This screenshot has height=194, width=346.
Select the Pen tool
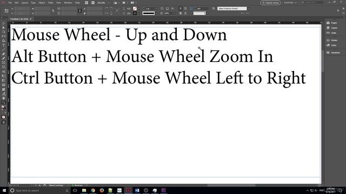pyautogui.click(x=4, y=54)
